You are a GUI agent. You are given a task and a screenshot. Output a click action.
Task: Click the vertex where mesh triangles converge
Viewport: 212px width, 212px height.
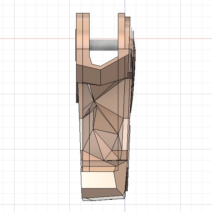coord(94,101)
